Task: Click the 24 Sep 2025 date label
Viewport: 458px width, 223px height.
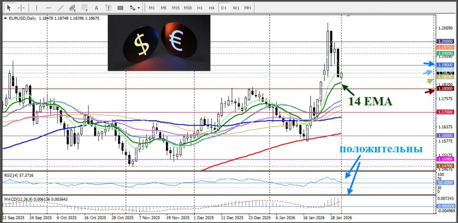Action: pos(42,218)
